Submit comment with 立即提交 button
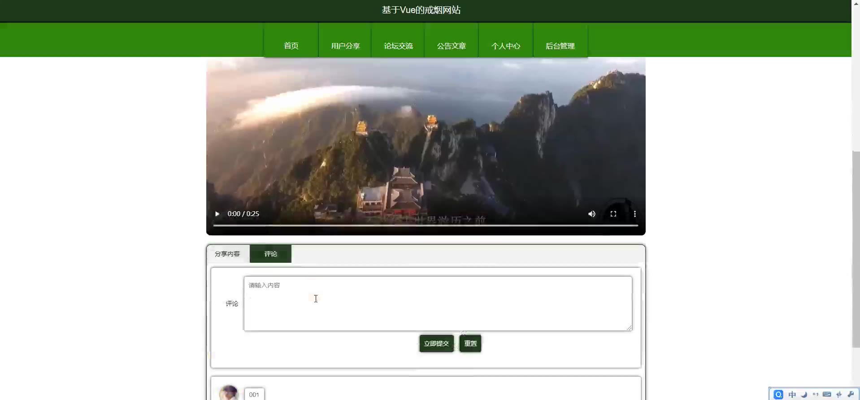 coord(436,343)
